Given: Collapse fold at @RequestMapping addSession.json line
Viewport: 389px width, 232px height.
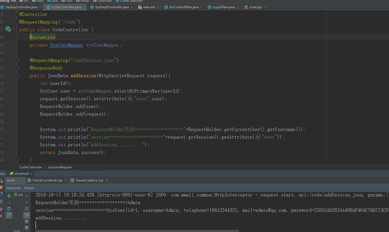Looking at the screenshot, I should [17, 60].
